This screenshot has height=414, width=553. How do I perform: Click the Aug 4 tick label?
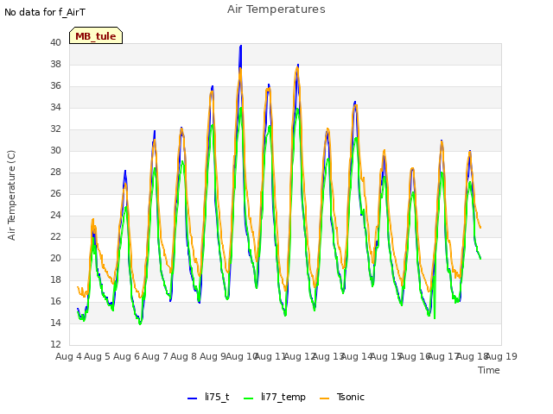(68, 356)
